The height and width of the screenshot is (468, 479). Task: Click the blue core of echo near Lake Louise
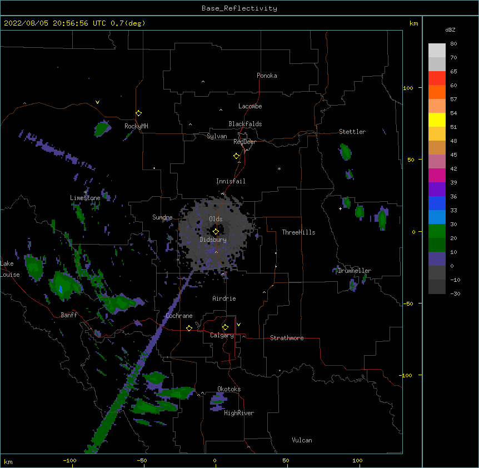(x=61, y=289)
